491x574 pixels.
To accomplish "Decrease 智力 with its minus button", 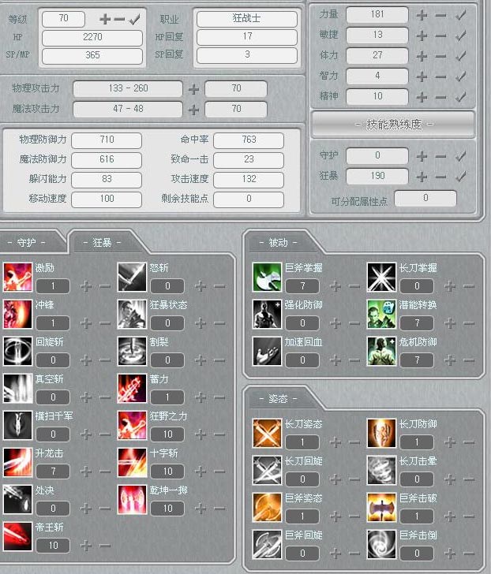I will [x=440, y=77].
